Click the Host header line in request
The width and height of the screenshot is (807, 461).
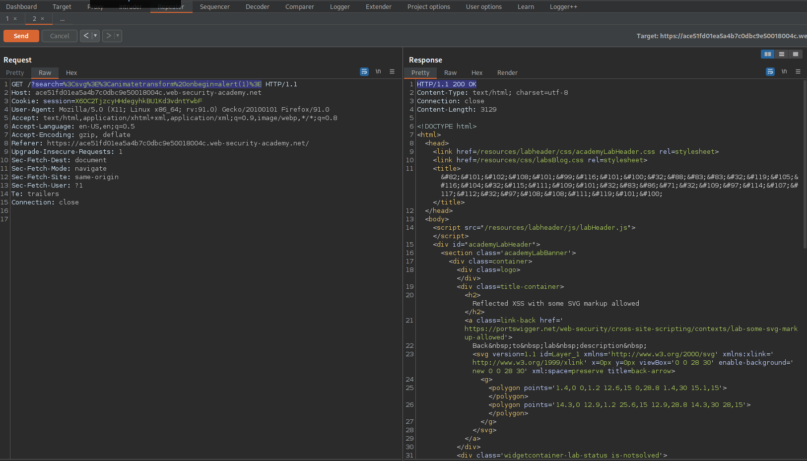pyautogui.click(x=136, y=93)
